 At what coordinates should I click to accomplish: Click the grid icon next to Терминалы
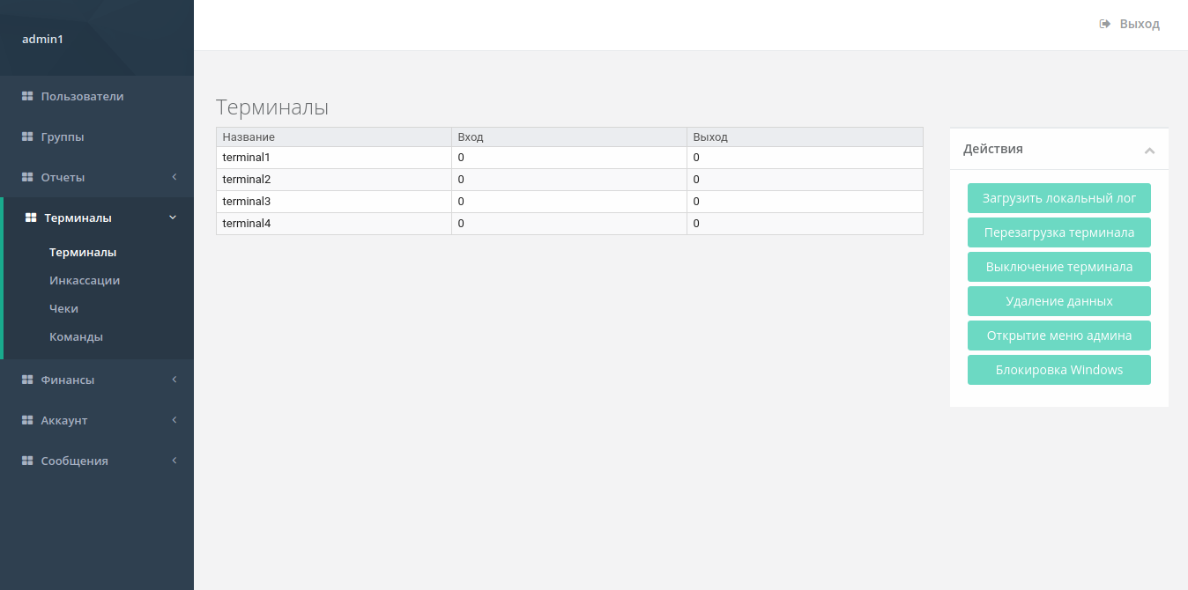tap(31, 218)
